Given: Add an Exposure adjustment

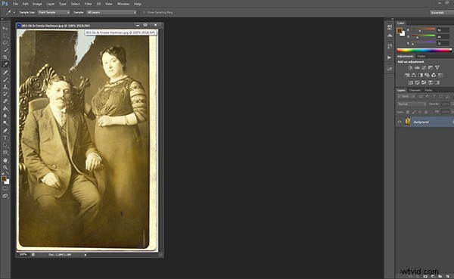Looking at the screenshot, I should click(431, 67).
